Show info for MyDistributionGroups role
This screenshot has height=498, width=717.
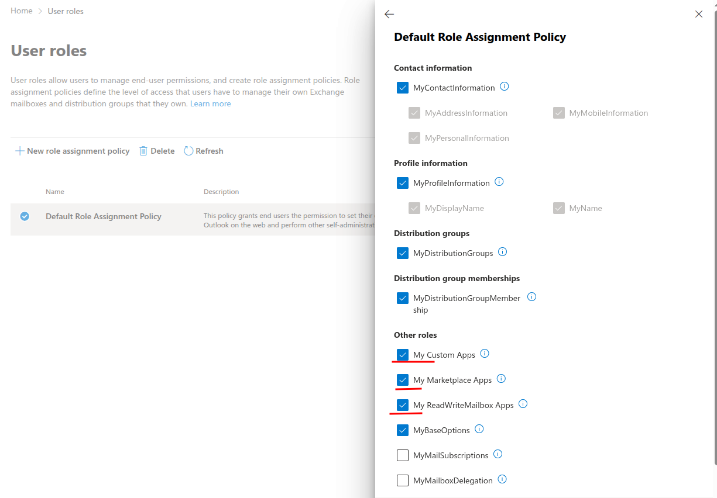click(x=503, y=253)
